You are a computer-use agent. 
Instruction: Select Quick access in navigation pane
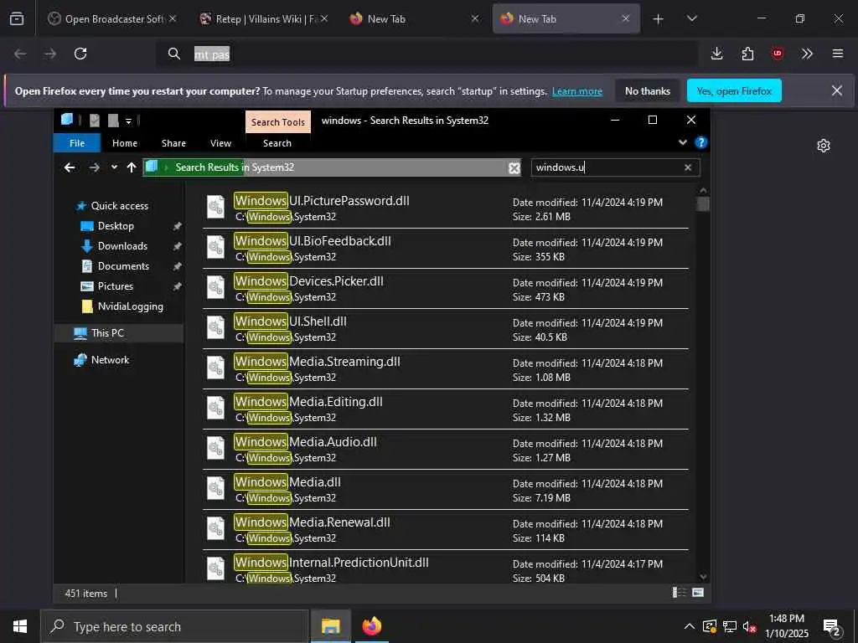click(119, 206)
